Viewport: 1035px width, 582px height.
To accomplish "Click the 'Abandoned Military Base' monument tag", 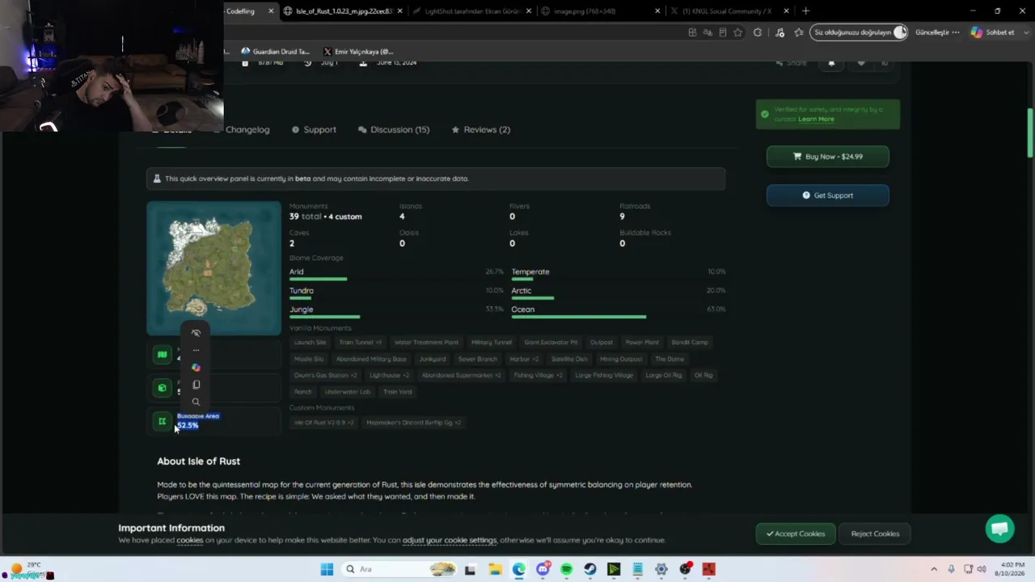I will (x=371, y=359).
